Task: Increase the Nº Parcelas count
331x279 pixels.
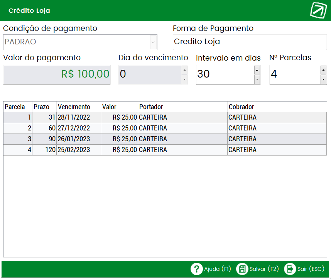Action: tap(323, 70)
